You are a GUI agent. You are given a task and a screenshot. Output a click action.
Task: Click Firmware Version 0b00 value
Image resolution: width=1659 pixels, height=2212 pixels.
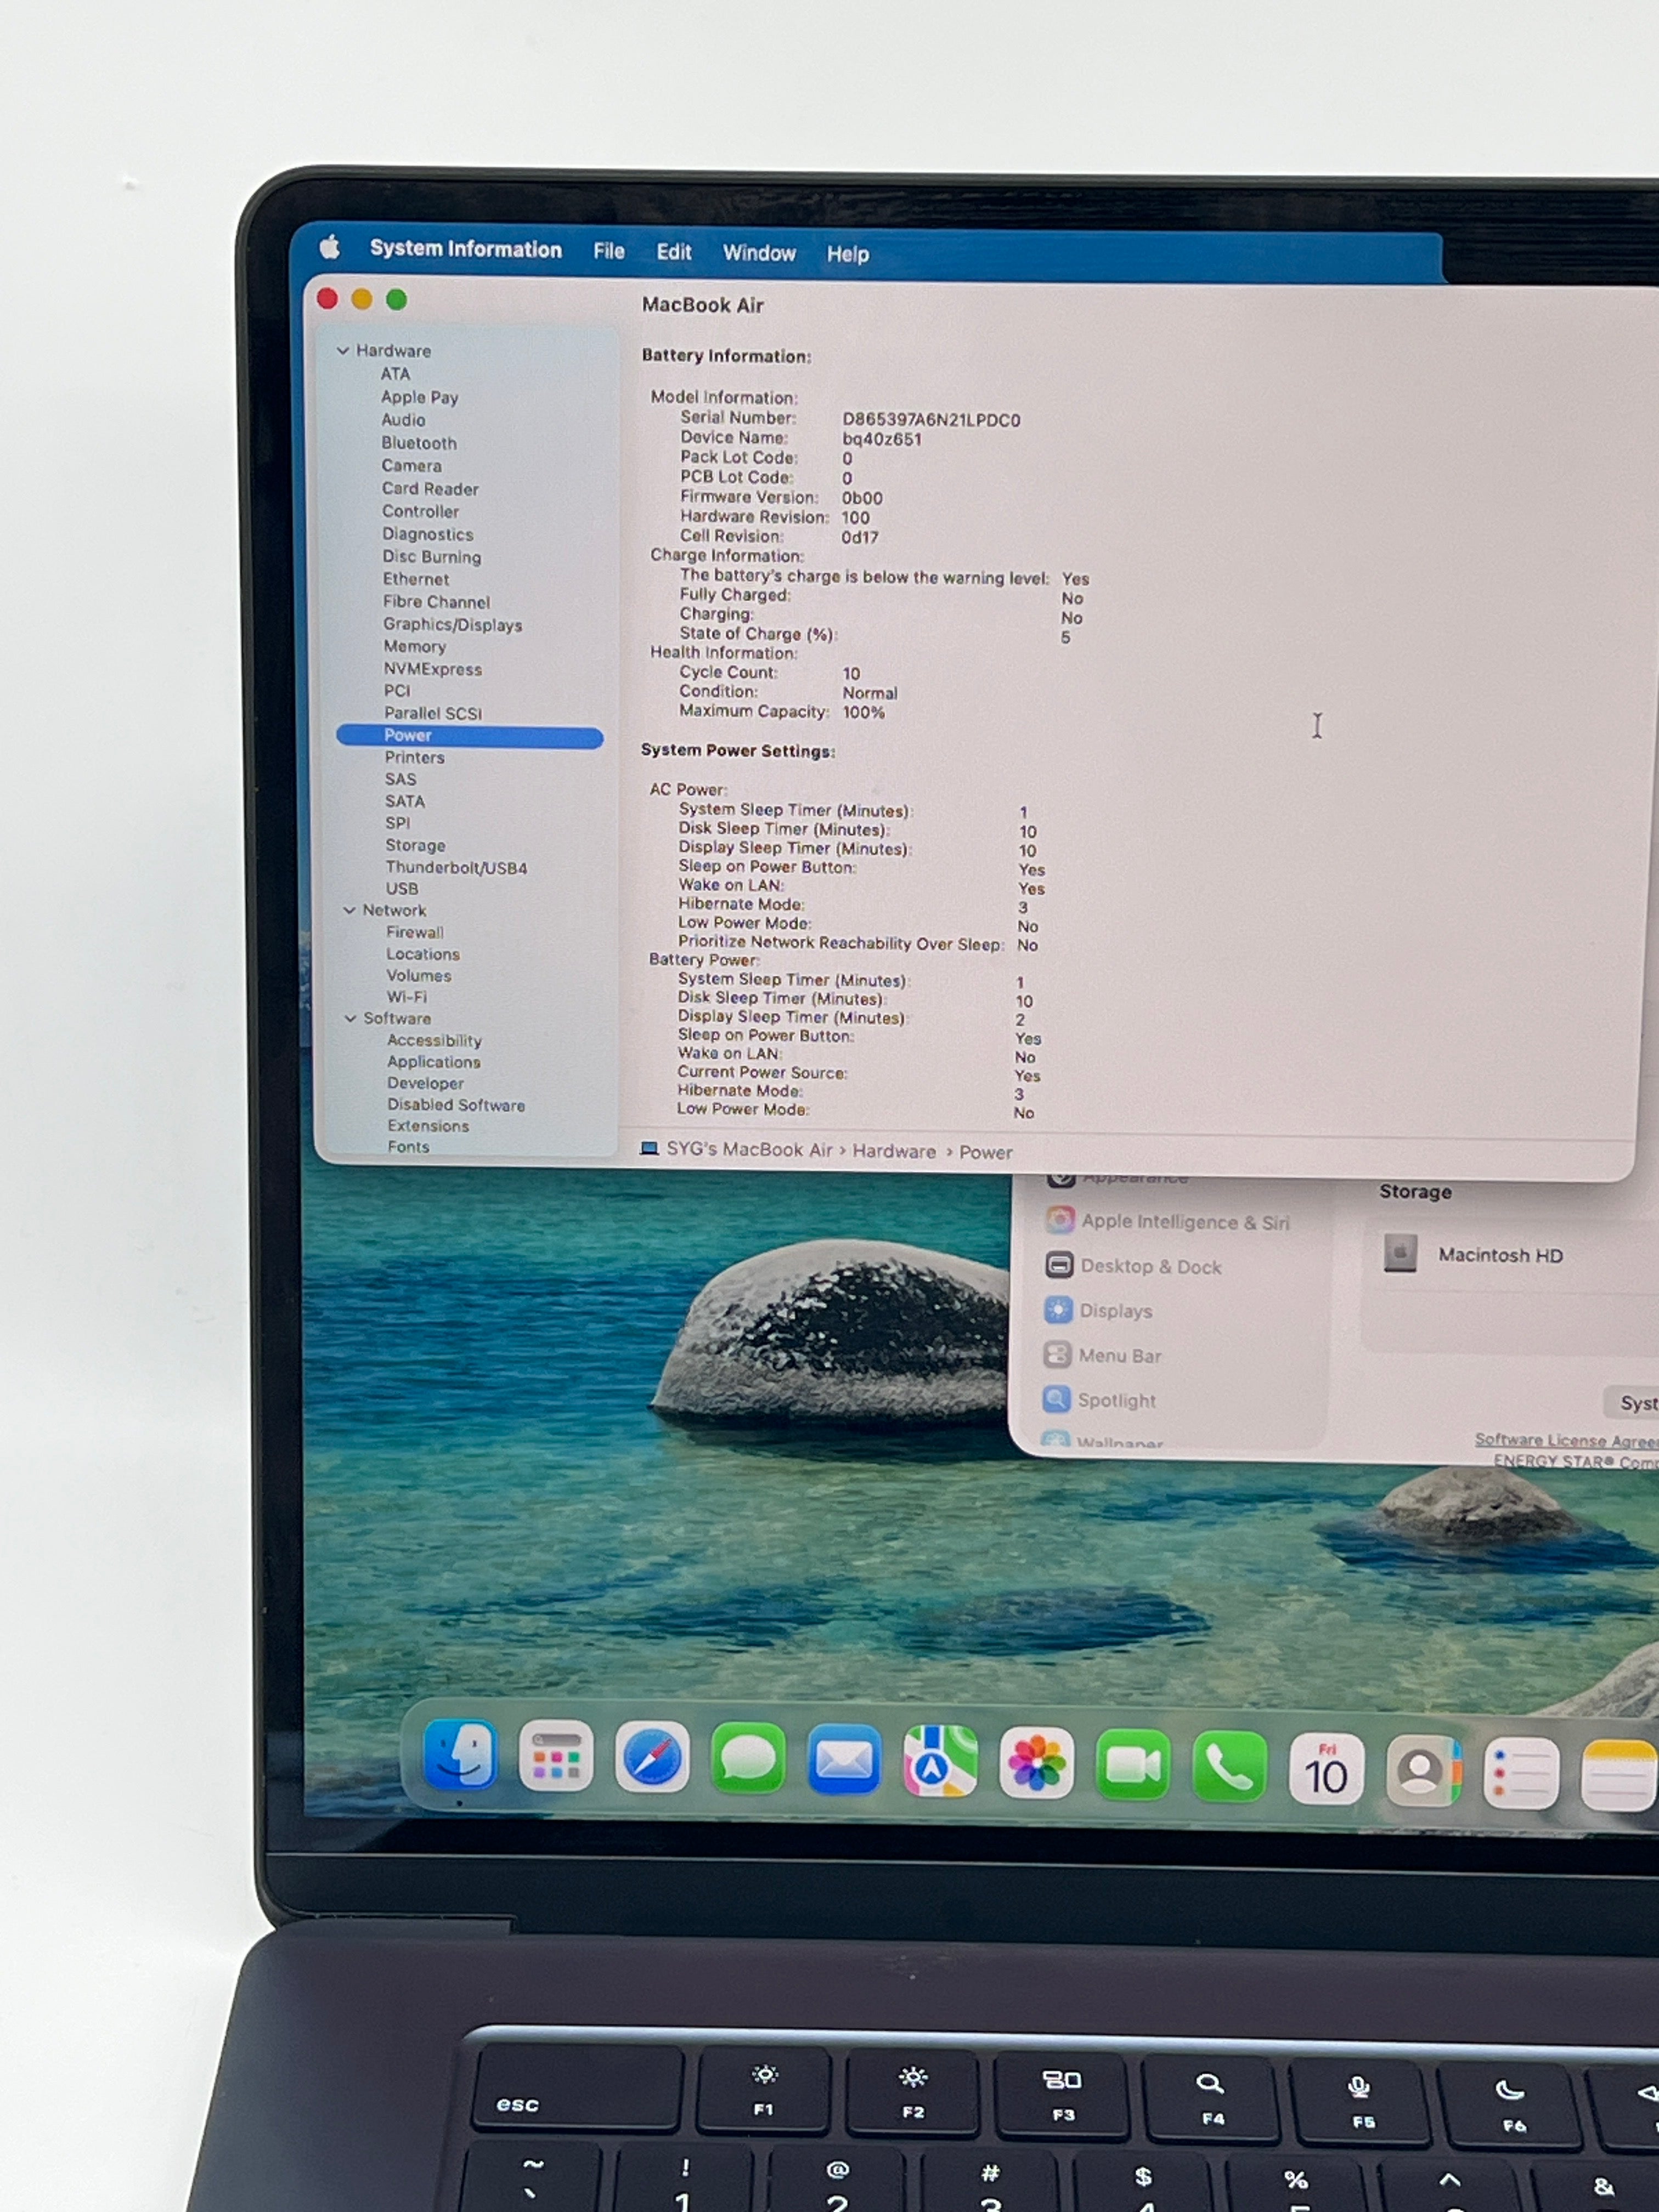pyautogui.click(x=862, y=498)
